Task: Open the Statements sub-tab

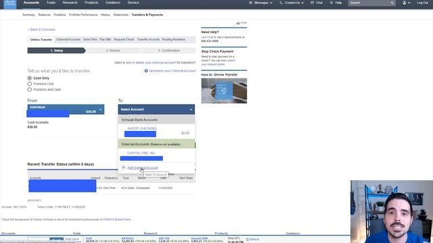Action: [121, 15]
